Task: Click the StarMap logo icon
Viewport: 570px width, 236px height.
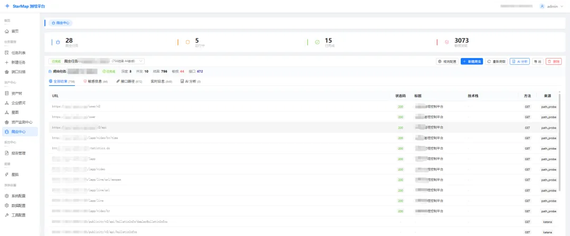Action: [7, 6]
